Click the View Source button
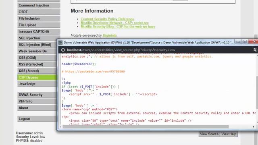 pos(209,134)
